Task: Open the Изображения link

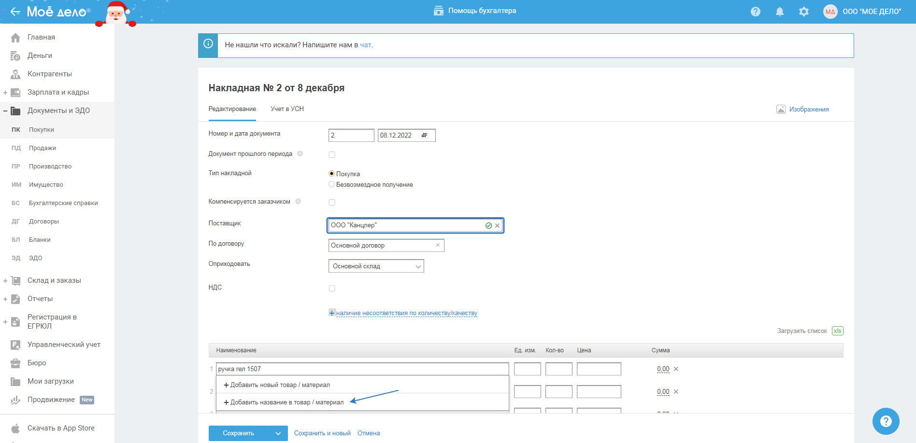Action: (x=809, y=110)
